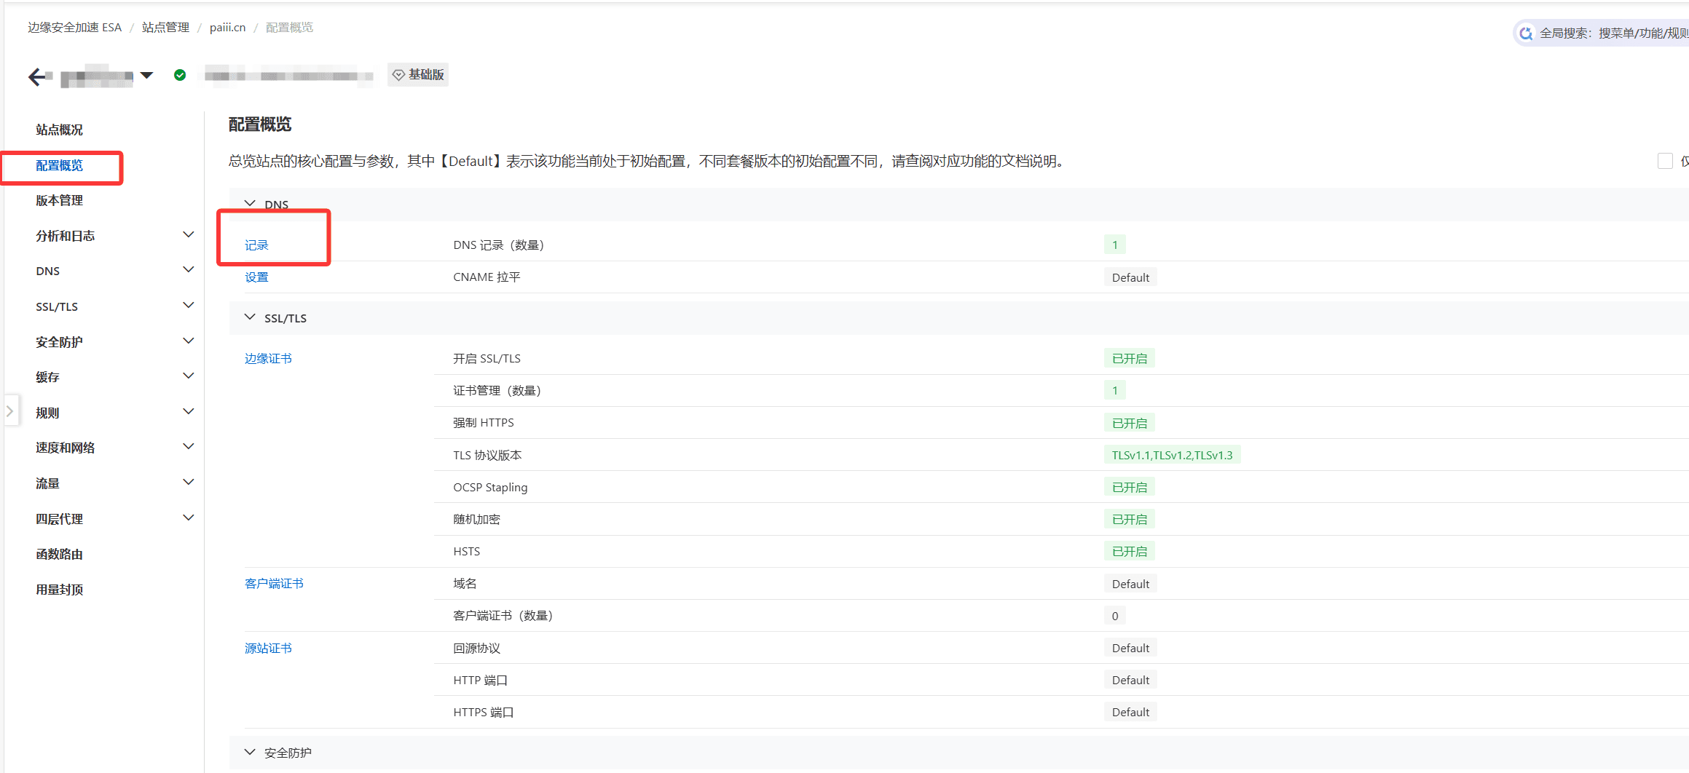Click the global search magnifier icon
Screen dimensions: 1689x773
click(x=1526, y=33)
